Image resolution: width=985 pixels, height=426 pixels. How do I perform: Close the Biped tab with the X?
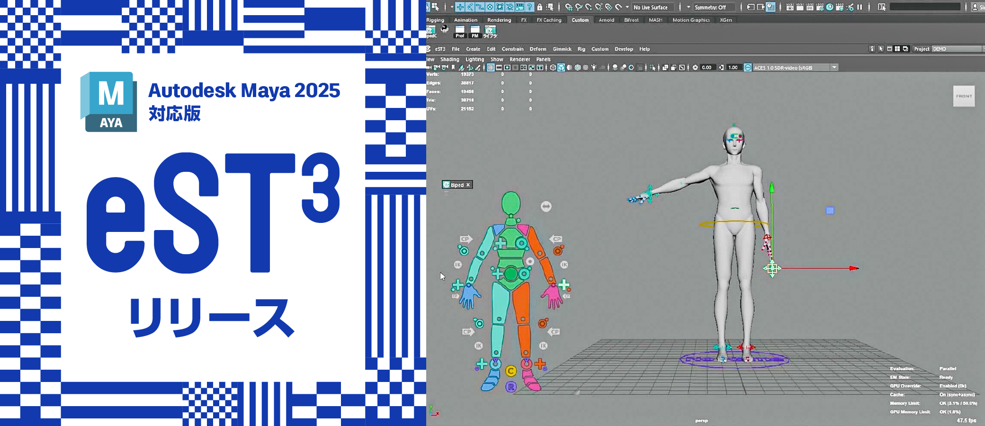pyautogui.click(x=467, y=185)
